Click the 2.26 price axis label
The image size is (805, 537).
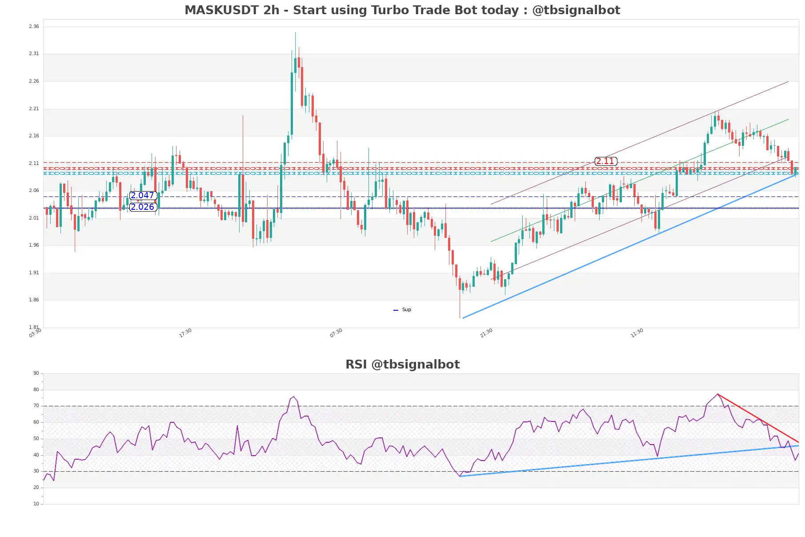pyautogui.click(x=34, y=81)
